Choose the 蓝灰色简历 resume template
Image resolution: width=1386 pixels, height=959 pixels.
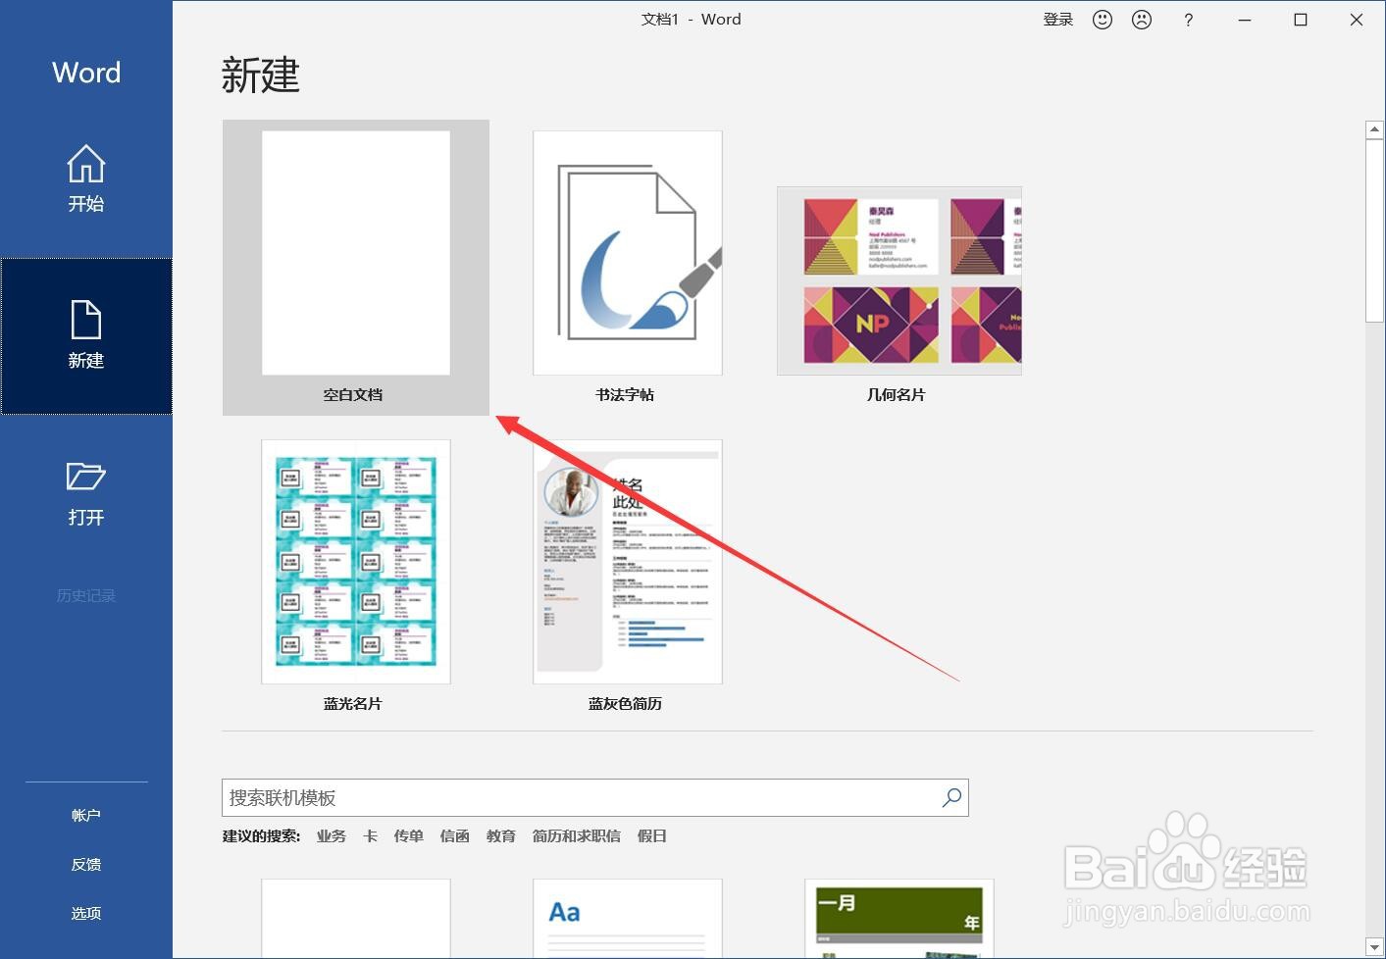tap(628, 577)
